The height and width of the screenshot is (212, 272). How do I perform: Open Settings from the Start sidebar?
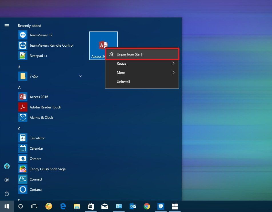coord(7,180)
